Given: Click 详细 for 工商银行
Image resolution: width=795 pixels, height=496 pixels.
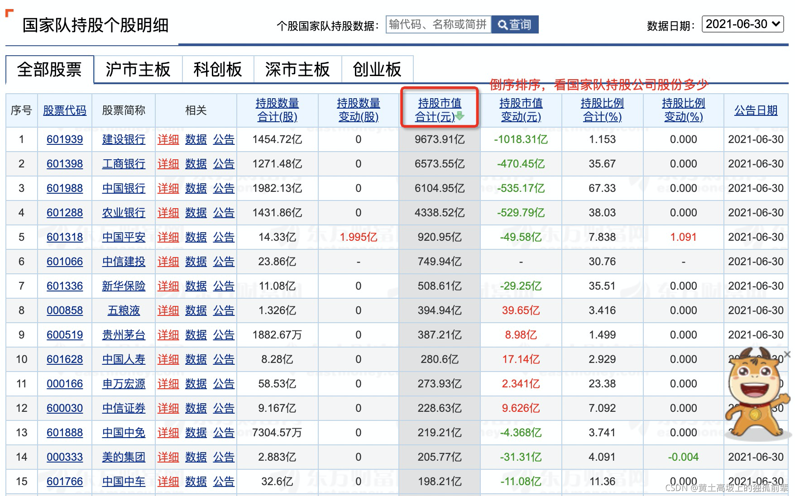Looking at the screenshot, I should (x=168, y=164).
